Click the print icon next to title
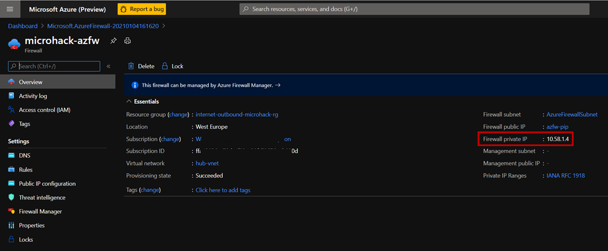The height and width of the screenshot is (251, 608). point(128,41)
